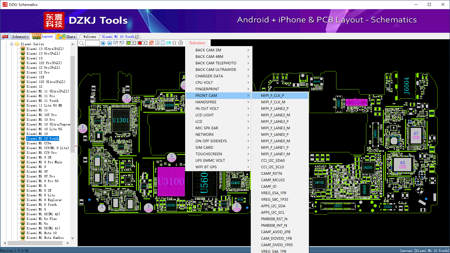Click the circular refresh toolbar icon
Image resolution: width=450 pixels, height=253 pixels.
tap(181, 43)
